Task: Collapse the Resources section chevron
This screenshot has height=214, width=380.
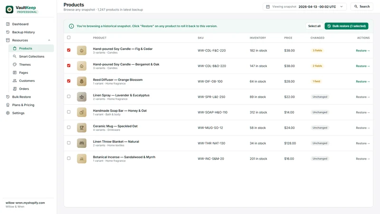Action: click(49, 40)
